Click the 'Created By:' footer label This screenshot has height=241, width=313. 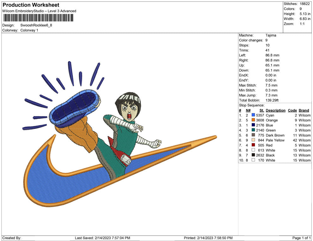coord(12,238)
